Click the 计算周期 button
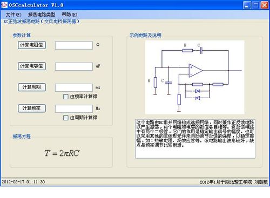The image size is (270, 198). [x=32, y=87]
